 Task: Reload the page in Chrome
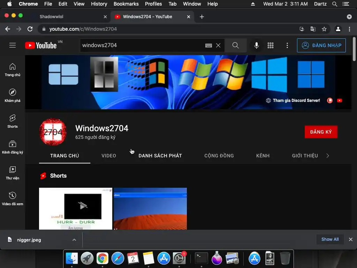tap(30, 29)
